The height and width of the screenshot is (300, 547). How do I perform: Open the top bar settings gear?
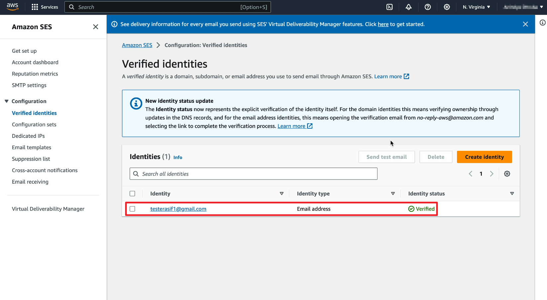447,7
